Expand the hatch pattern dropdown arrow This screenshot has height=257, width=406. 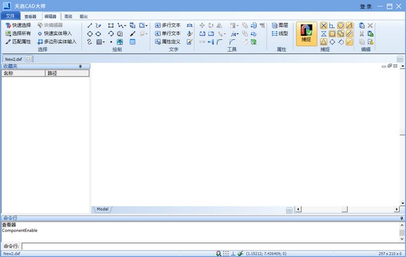point(104,42)
